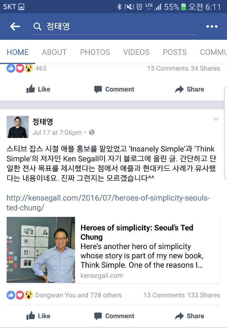Tap the 정태영 search field
The height and width of the screenshot is (328, 227).
click(114, 27)
